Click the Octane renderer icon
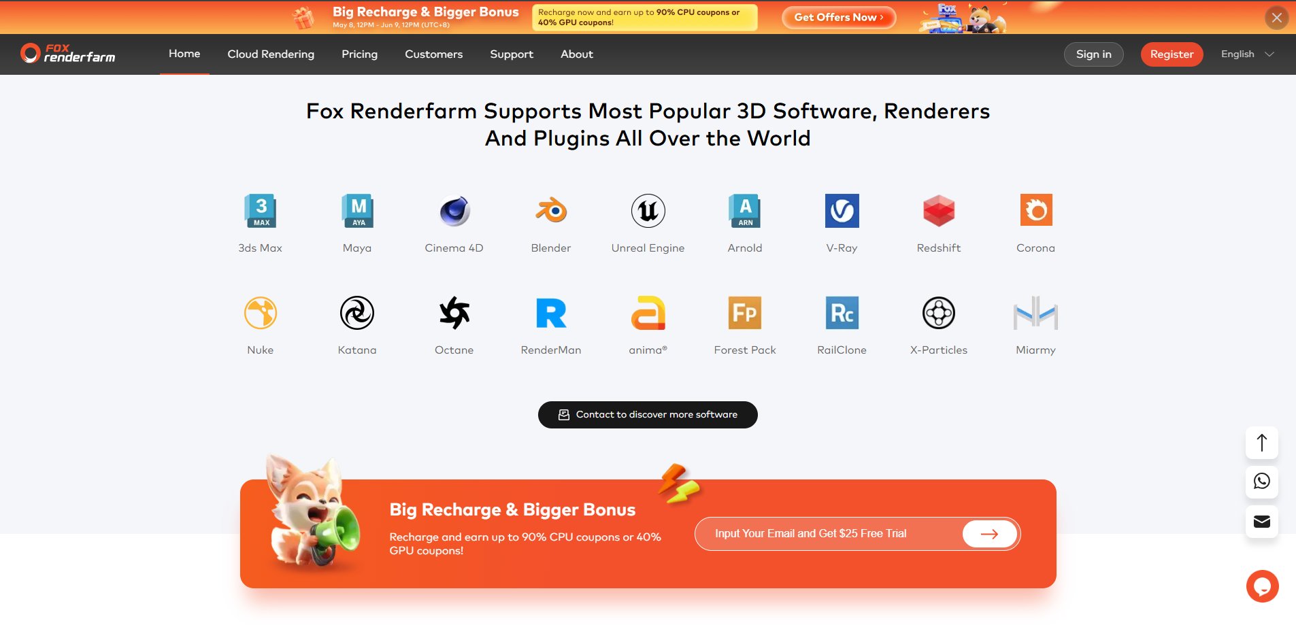 pos(454,313)
